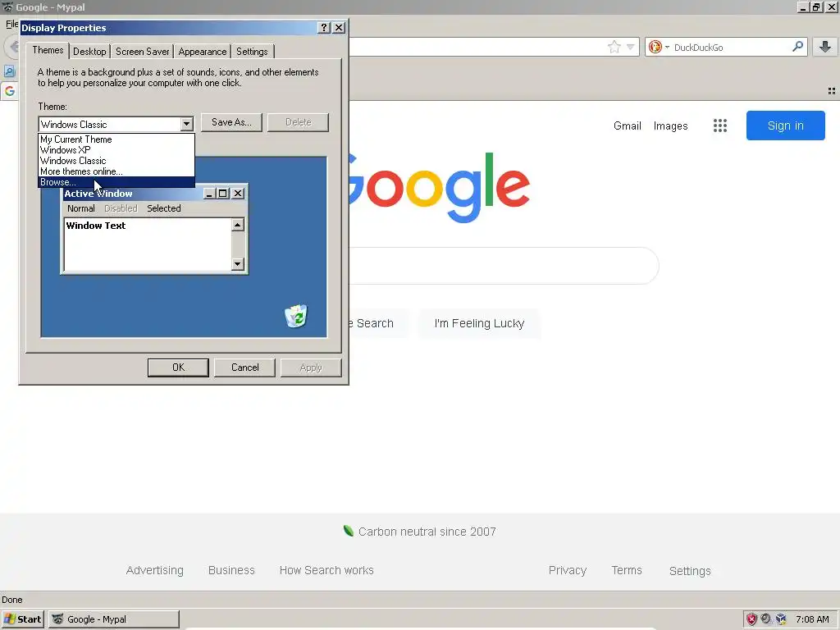Click the Display Properties help question button
The height and width of the screenshot is (630, 840).
point(323,27)
